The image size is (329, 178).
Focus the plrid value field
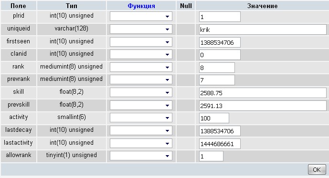(x=220, y=17)
